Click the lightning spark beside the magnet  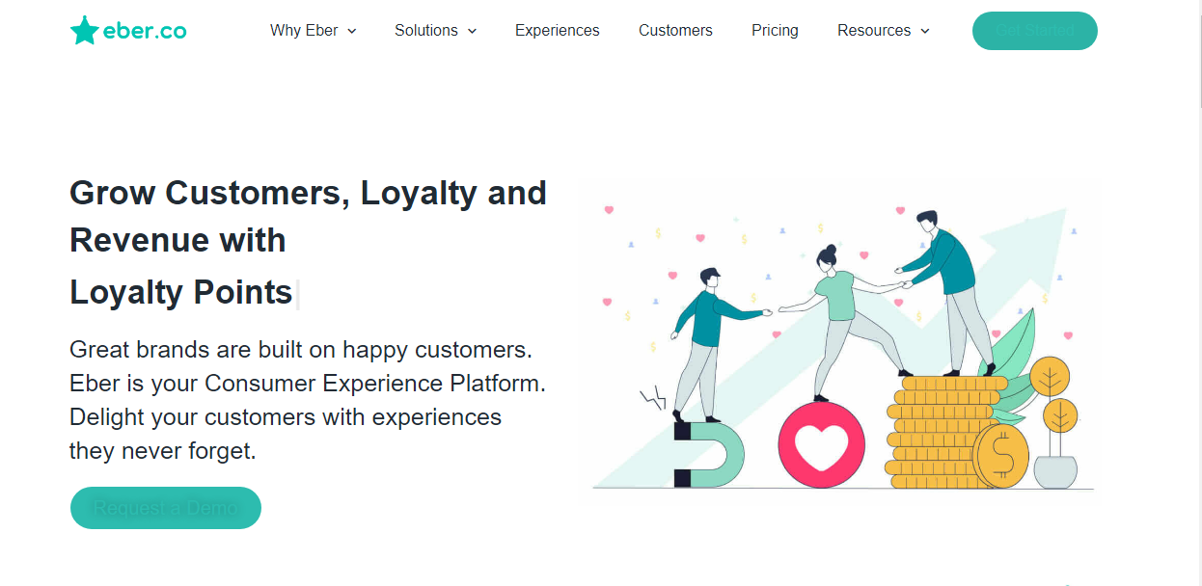coord(654,397)
